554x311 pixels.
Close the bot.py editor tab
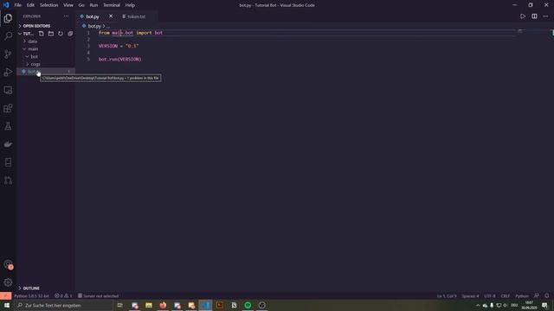[111, 16]
